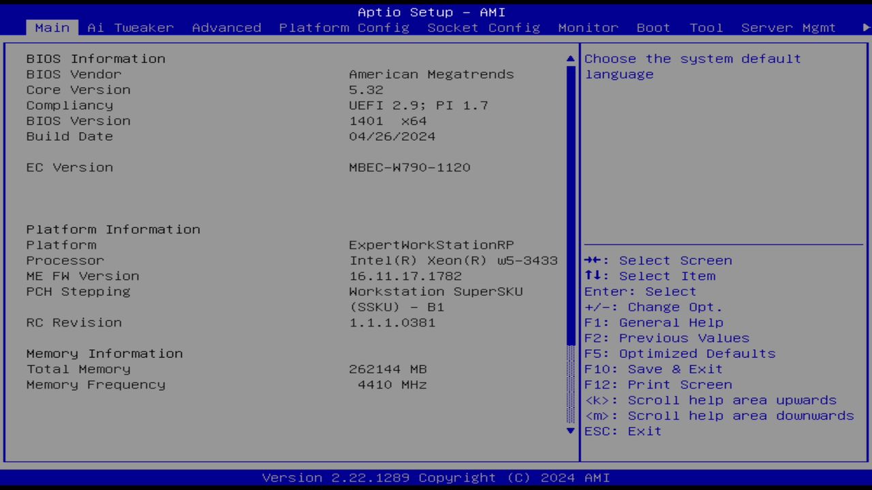Click the 1401 x64 value

point(388,121)
